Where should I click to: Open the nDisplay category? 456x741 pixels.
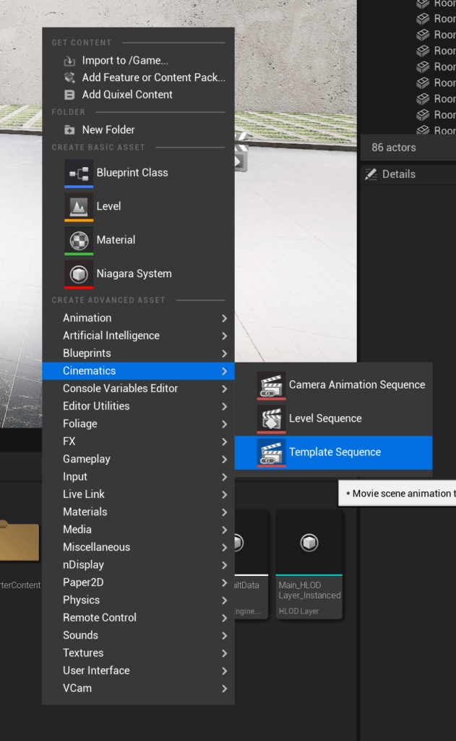pyautogui.click(x=138, y=564)
